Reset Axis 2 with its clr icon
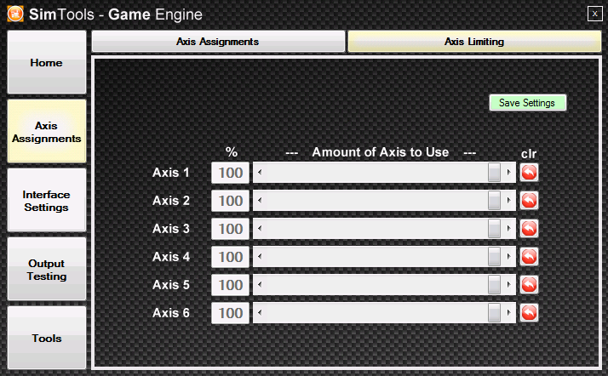This screenshot has width=608, height=376. click(x=529, y=201)
